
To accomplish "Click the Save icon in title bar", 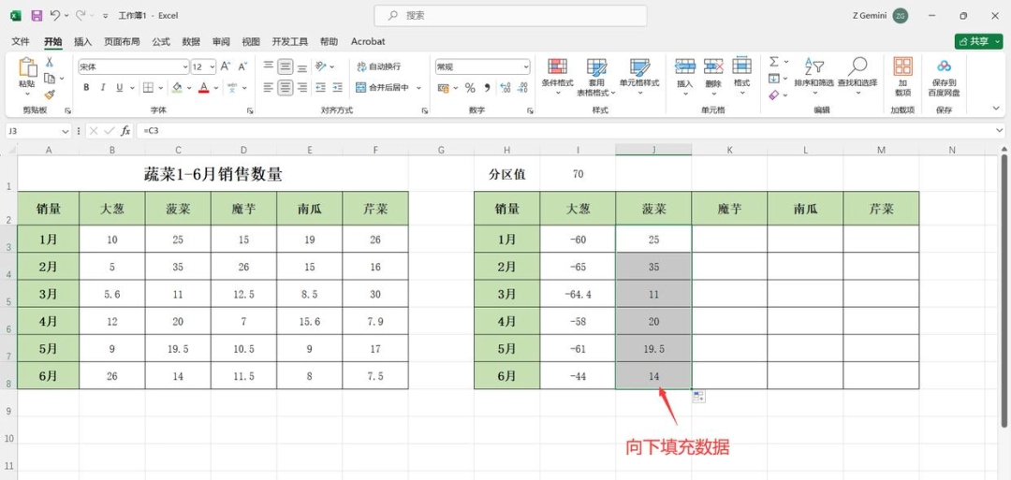I will (x=37, y=15).
